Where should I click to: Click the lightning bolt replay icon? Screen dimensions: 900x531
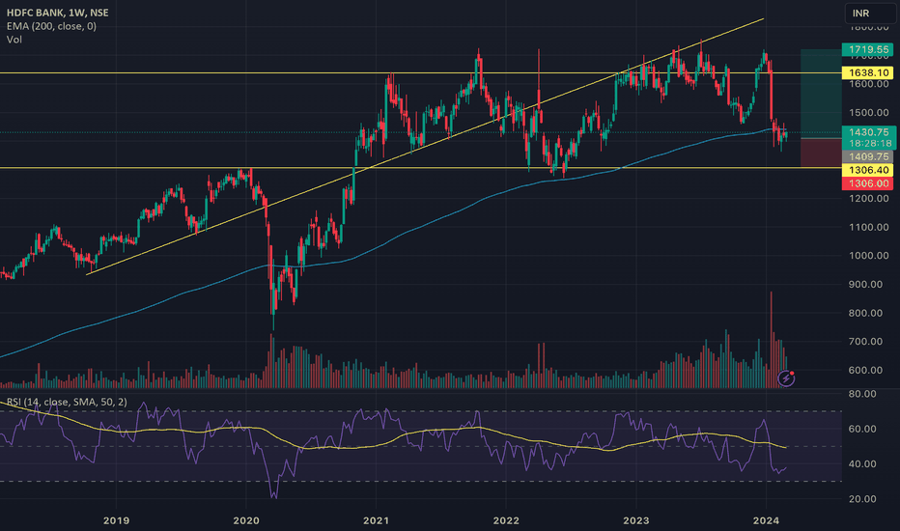(x=786, y=378)
